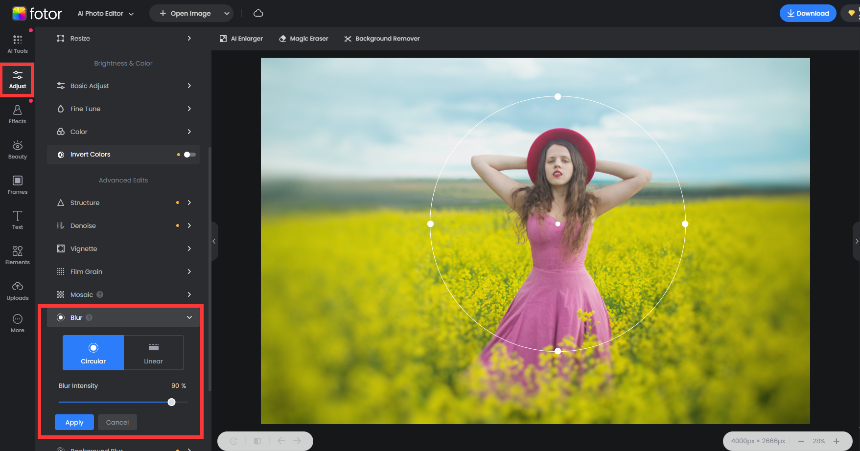Screen dimensions: 860x451
Task: Open the Frames sidebar panel
Action: tap(18, 185)
